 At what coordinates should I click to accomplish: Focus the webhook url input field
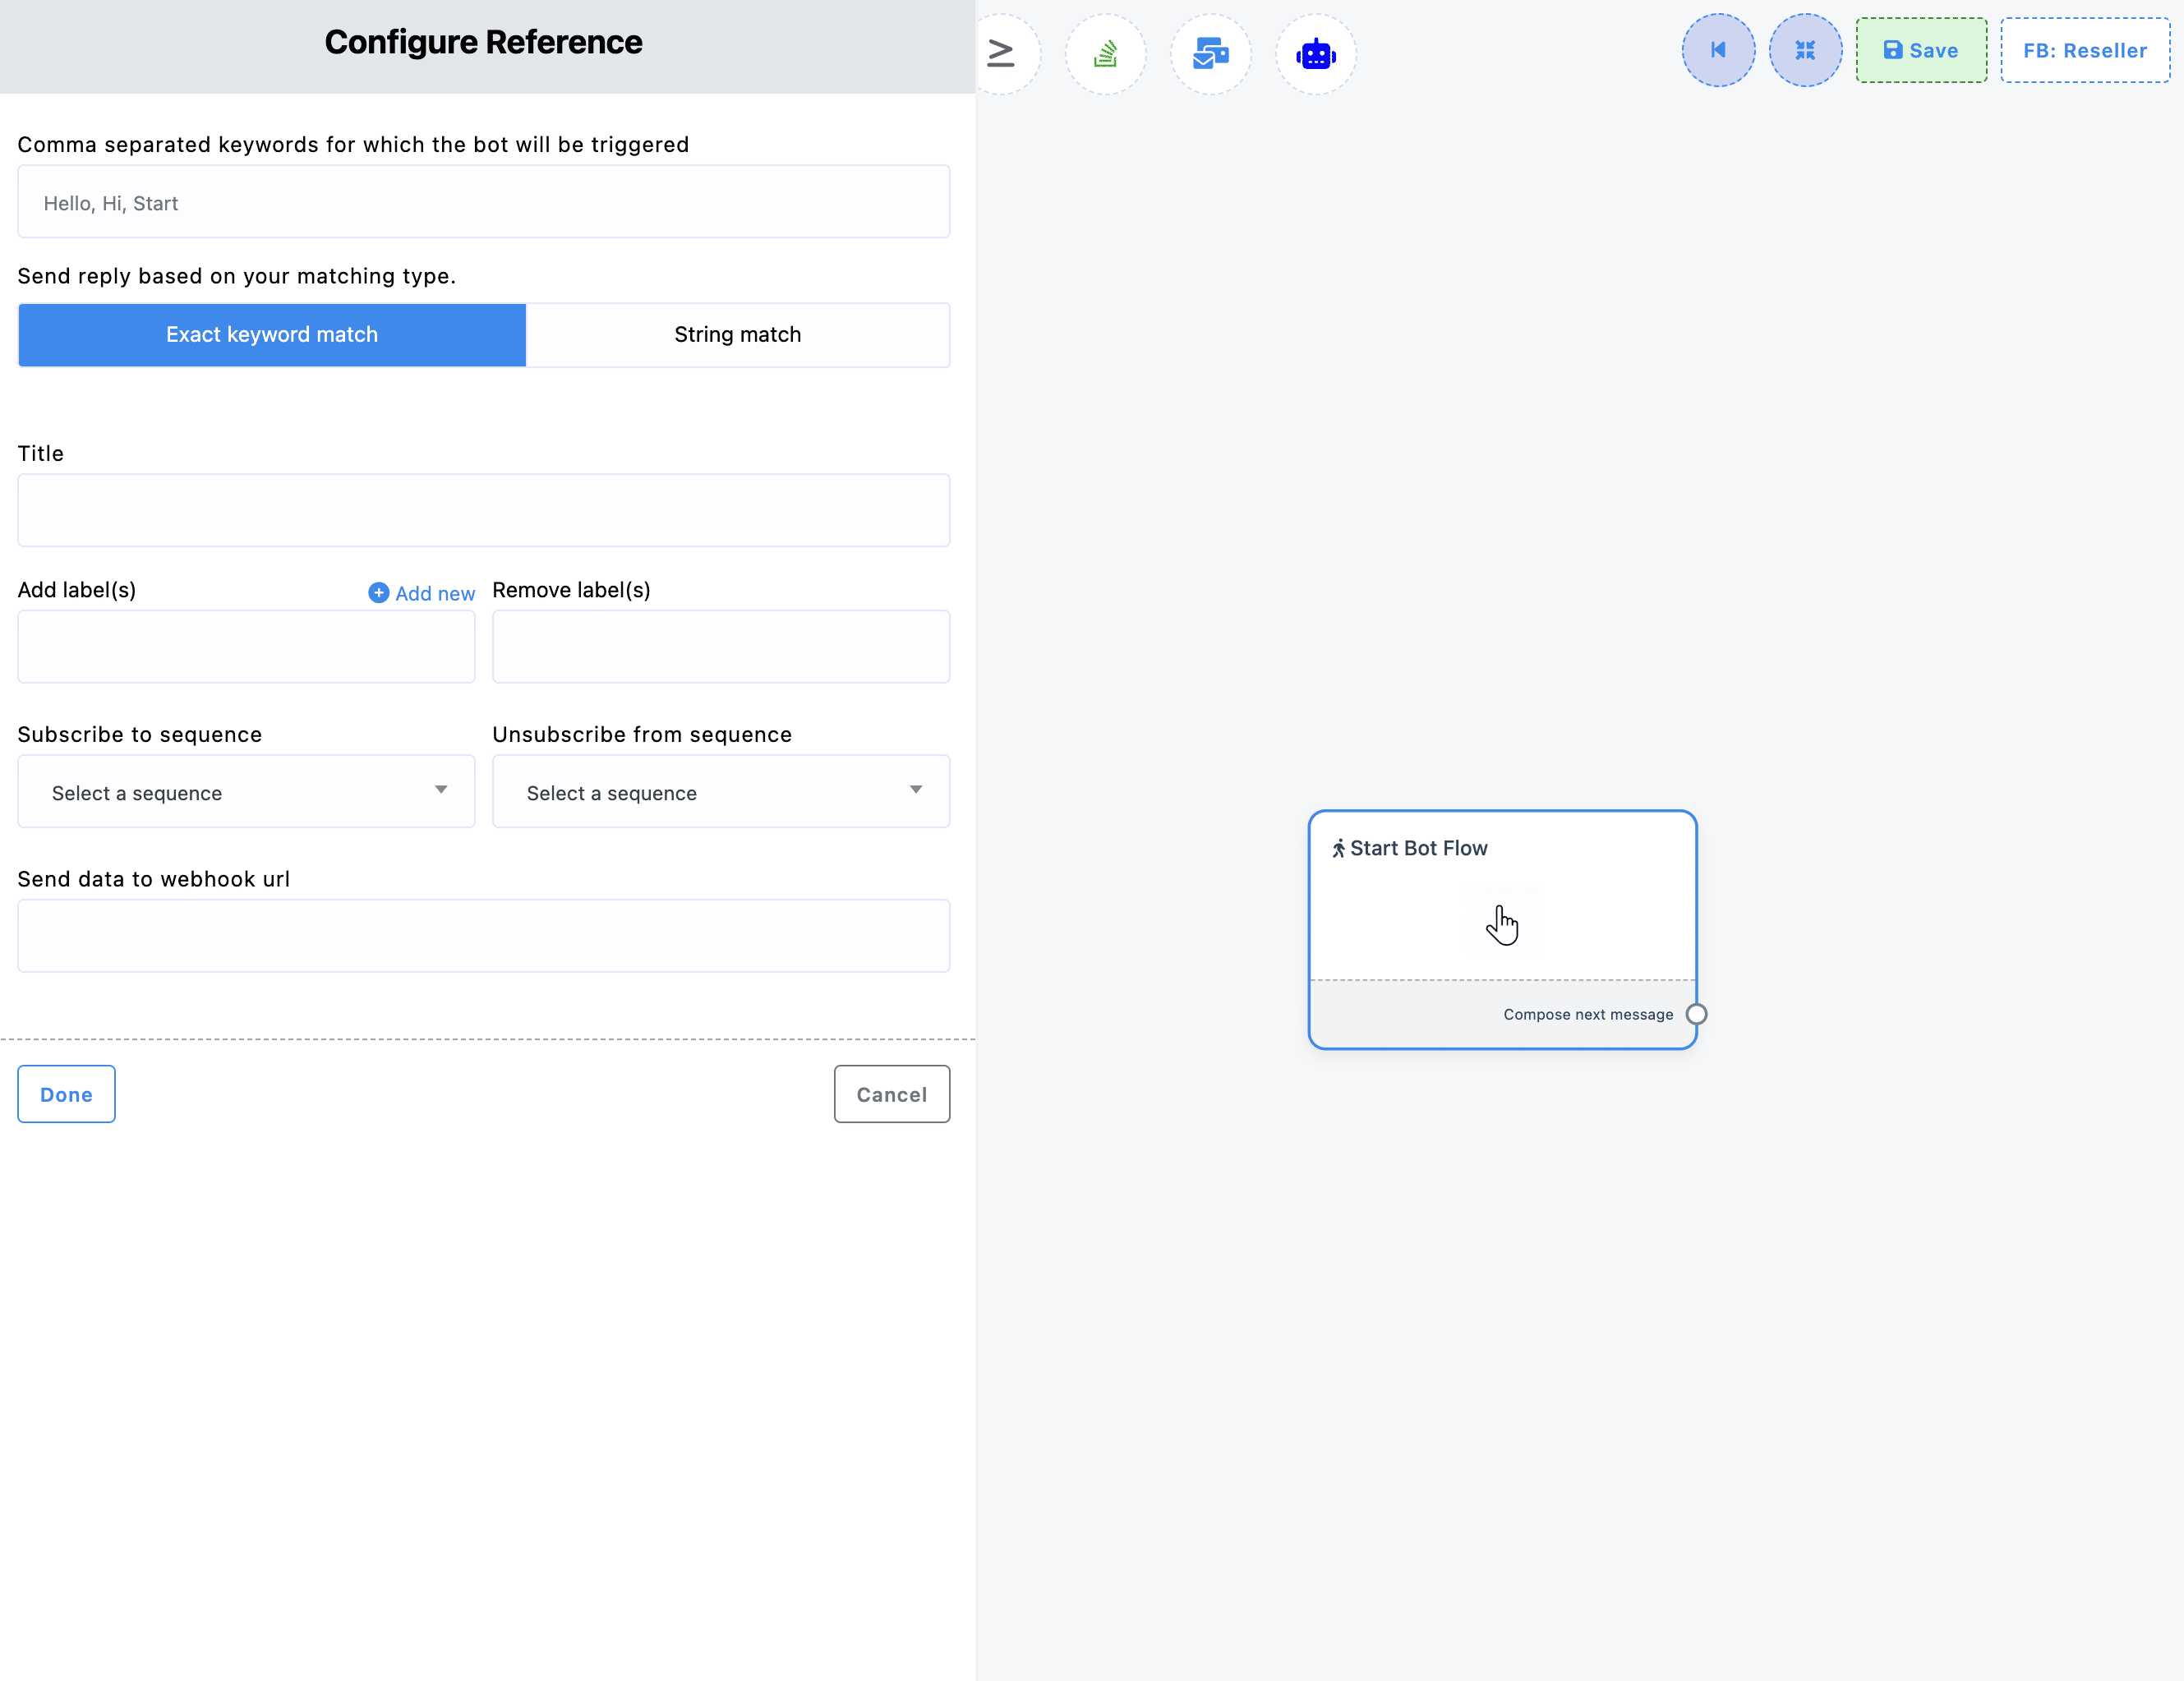[483, 936]
